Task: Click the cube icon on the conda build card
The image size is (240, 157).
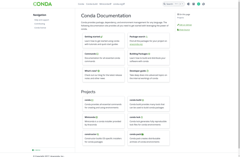Action: click(x=143, y=100)
